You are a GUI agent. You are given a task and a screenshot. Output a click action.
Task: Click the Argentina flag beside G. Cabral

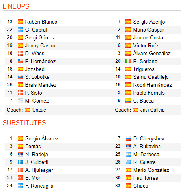tap(21, 30)
